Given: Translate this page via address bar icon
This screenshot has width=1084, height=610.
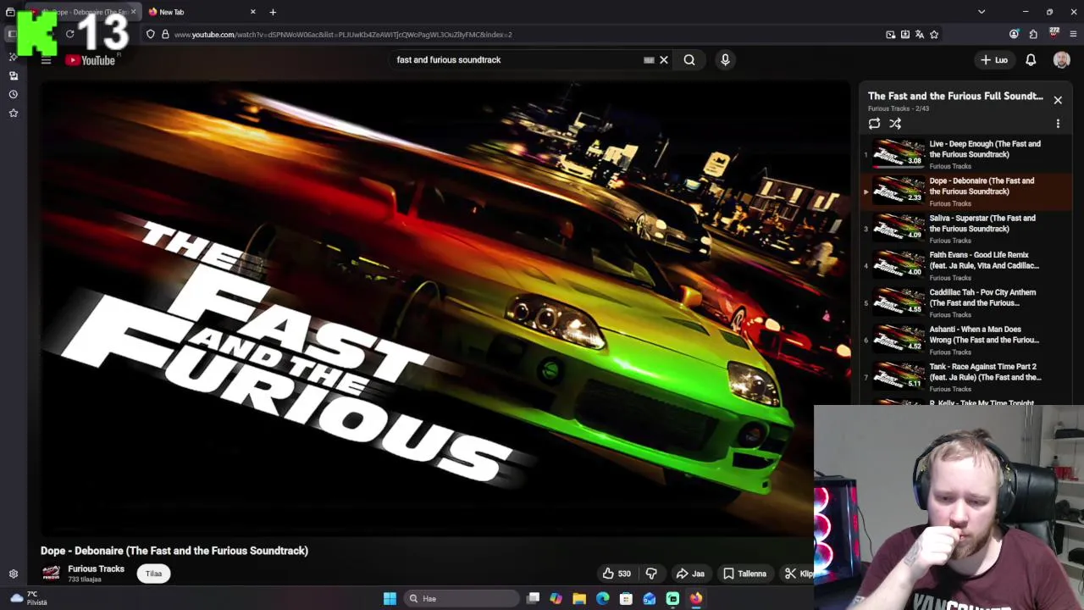Looking at the screenshot, I should pos(920,35).
